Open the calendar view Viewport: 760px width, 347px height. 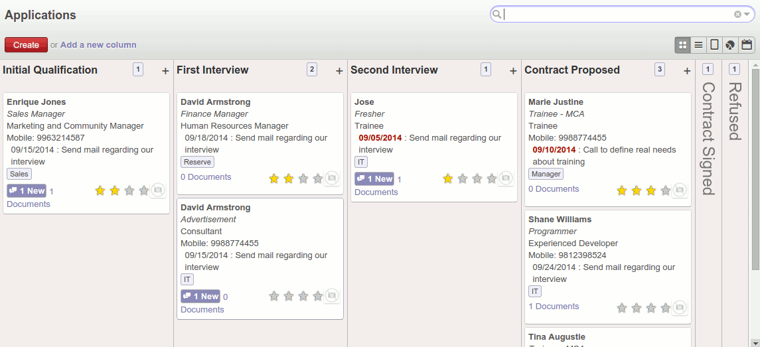click(747, 45)
